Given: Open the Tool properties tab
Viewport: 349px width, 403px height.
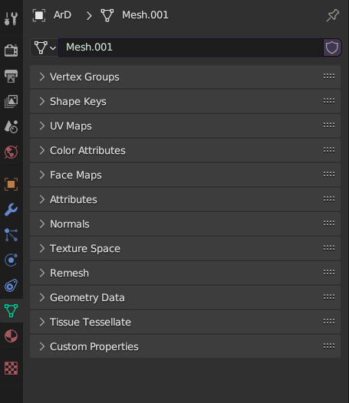Looking at the screenshot, I should click(x=11, y=18).
